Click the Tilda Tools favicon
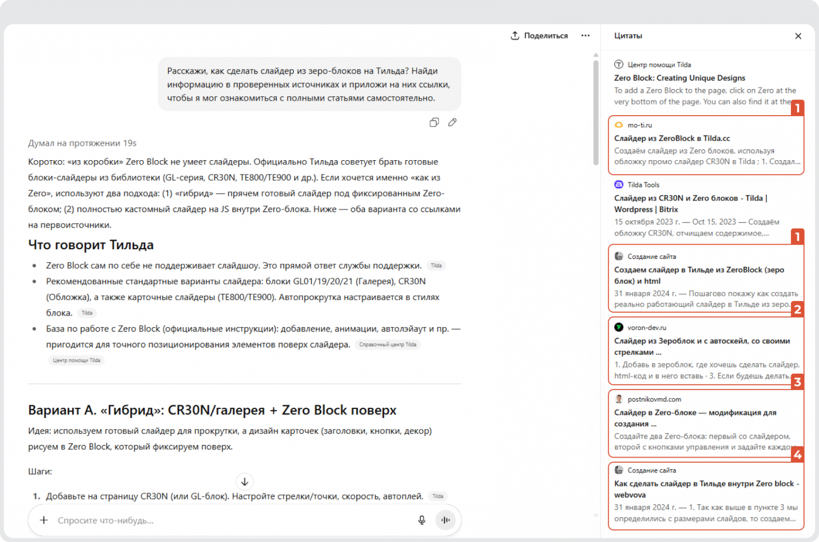The height and width of the screenshot is (542, 819). coord(619,185)
